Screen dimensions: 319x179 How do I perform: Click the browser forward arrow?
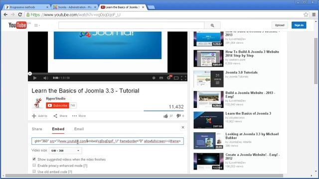point(12,14)
